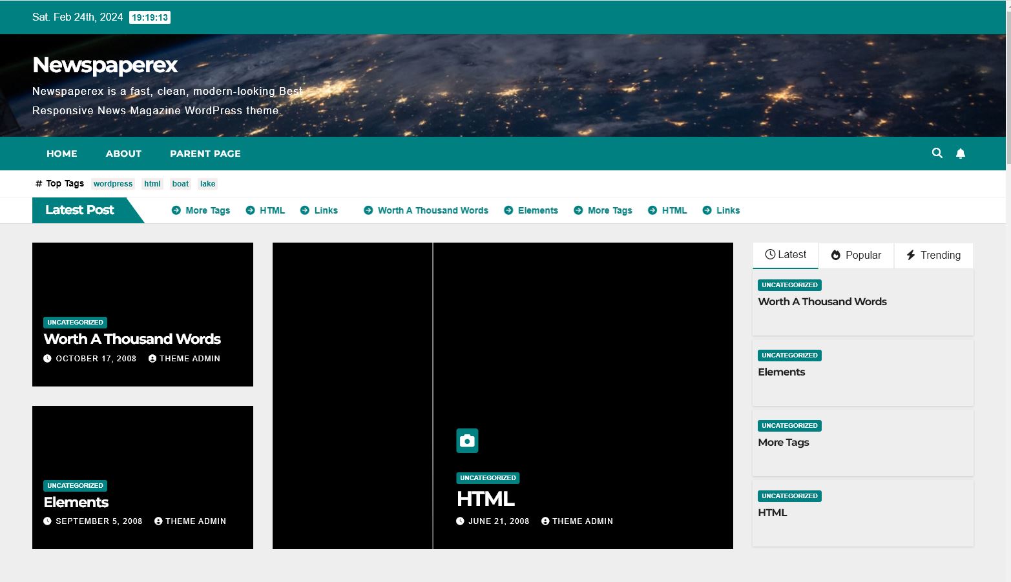Click Theme Admin author beside September 5, 2008

coord(196,521)
